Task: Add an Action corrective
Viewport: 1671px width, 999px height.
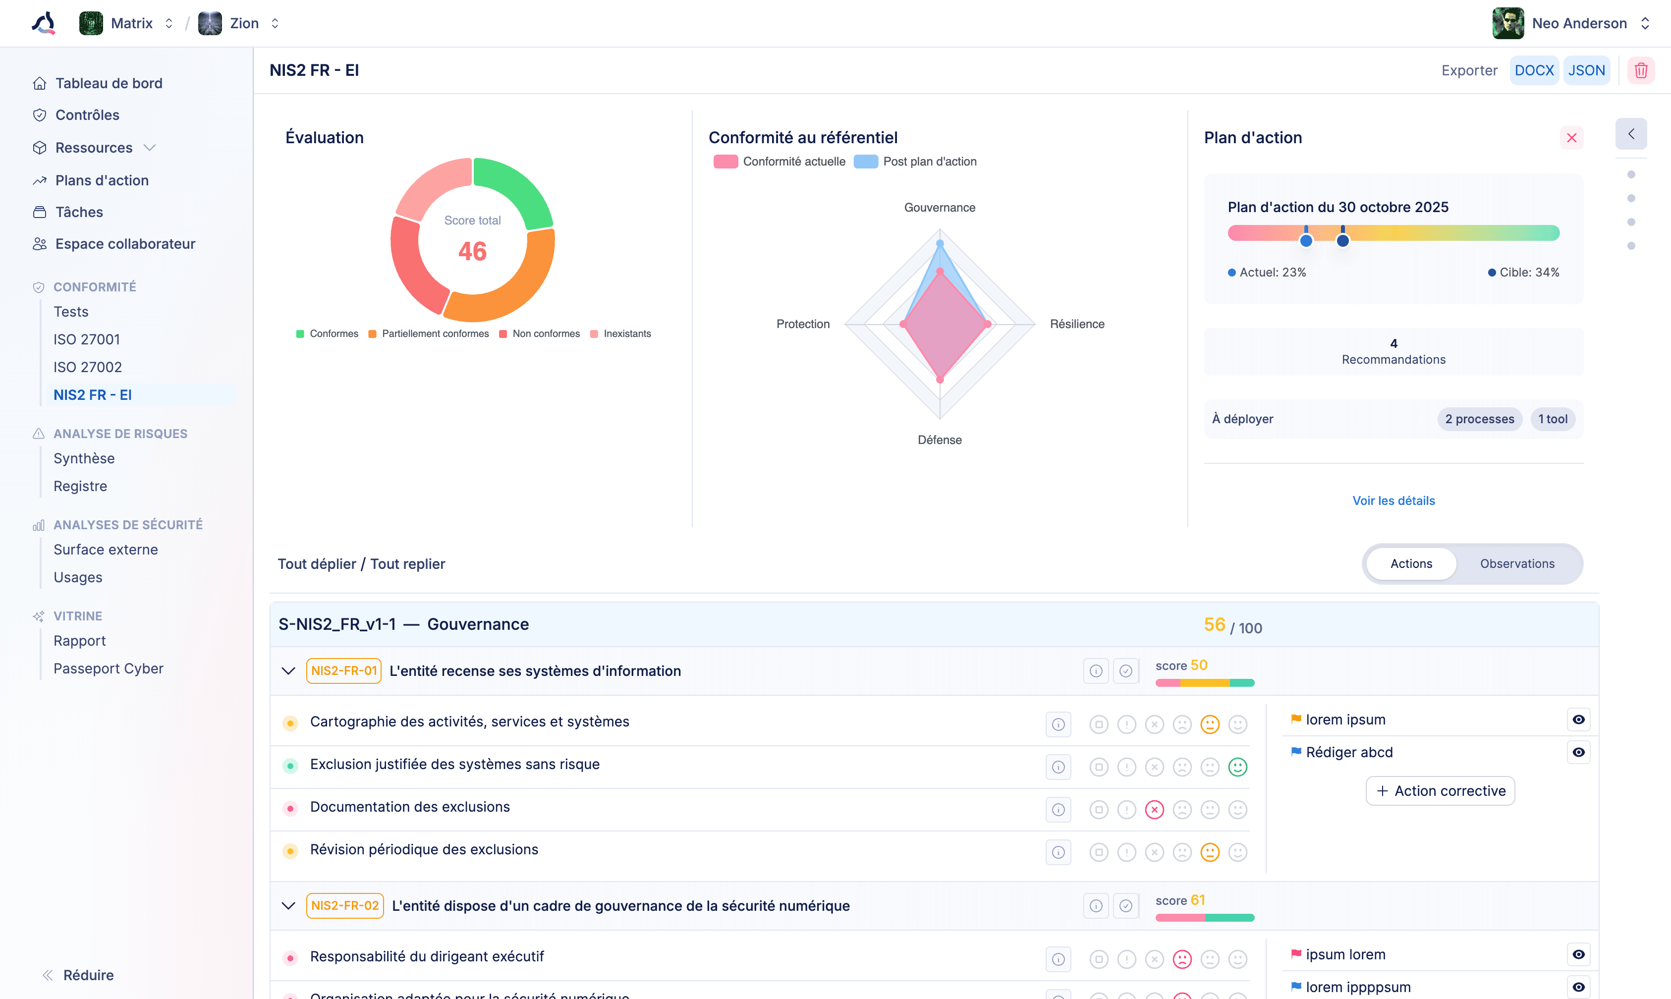Action: click(x=1440, y=790)
